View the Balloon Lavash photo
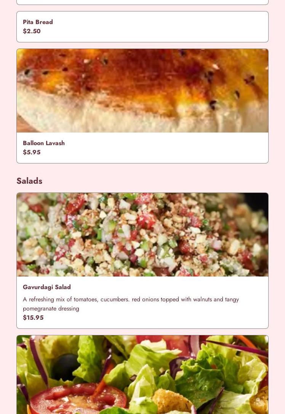The height and width of the screenshot is (414, 285). click(x=142, y=91)
